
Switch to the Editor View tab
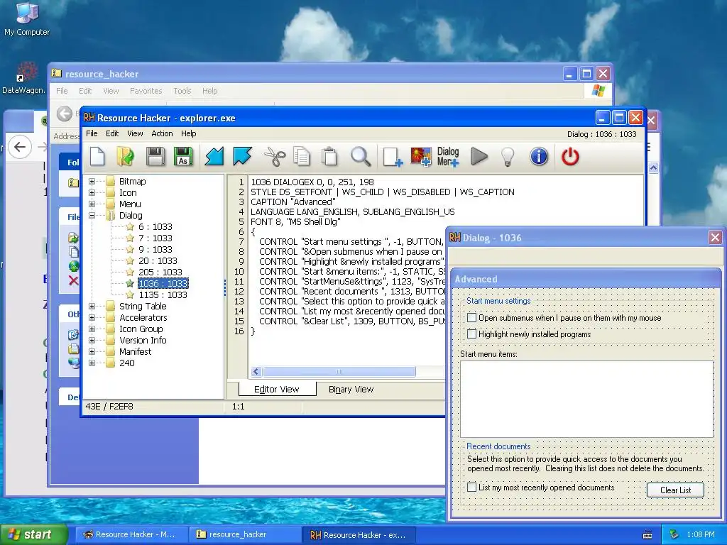[277, 390]
